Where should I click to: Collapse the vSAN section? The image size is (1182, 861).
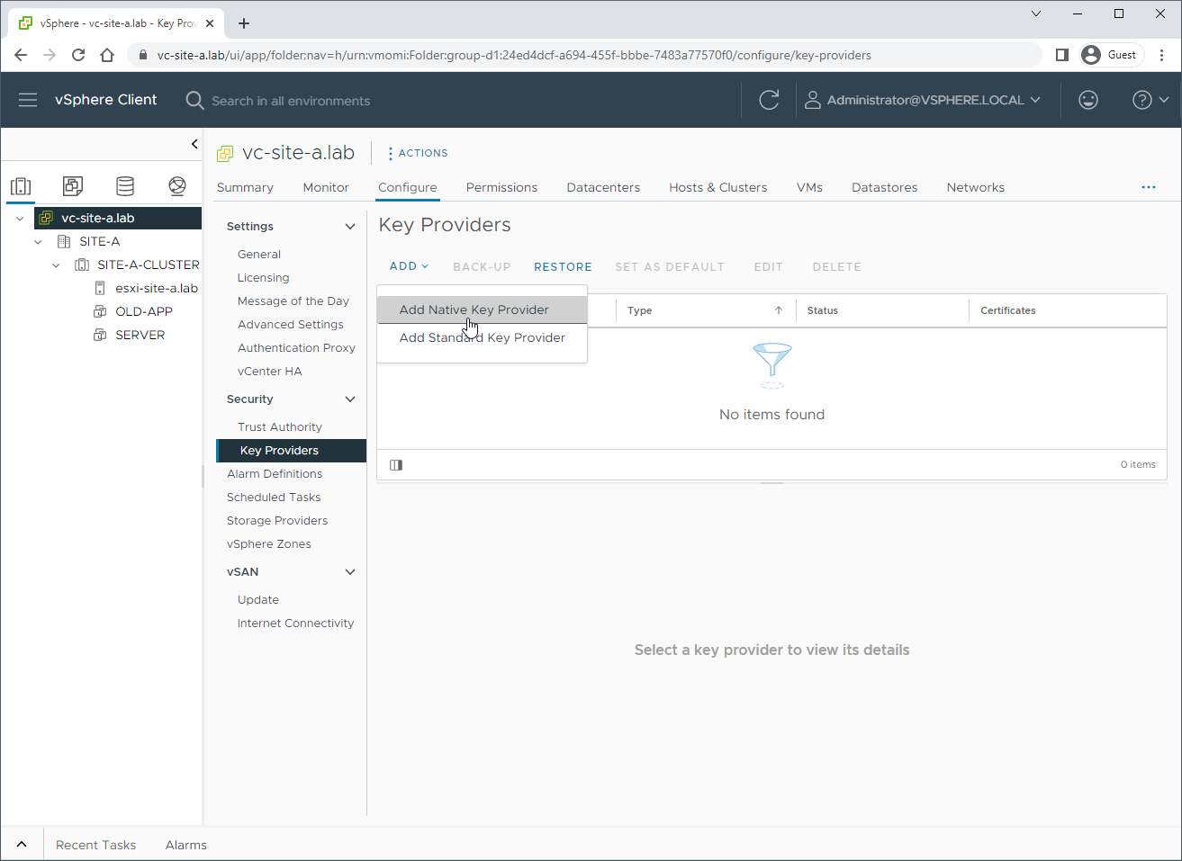click(350, 572)
